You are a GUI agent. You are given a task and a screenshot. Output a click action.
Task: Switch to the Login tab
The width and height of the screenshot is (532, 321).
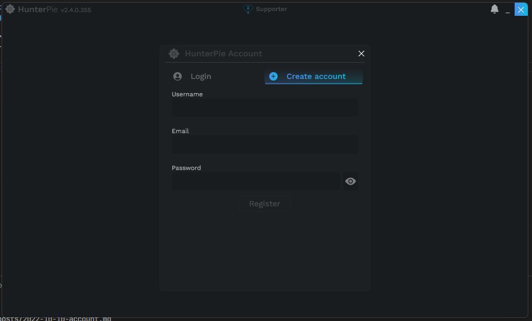201,76
